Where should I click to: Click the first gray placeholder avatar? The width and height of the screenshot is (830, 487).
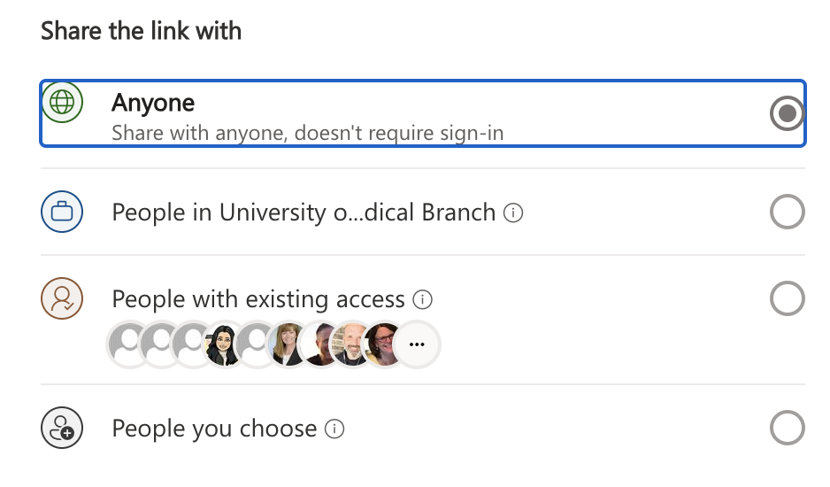[x=130, y=344]
